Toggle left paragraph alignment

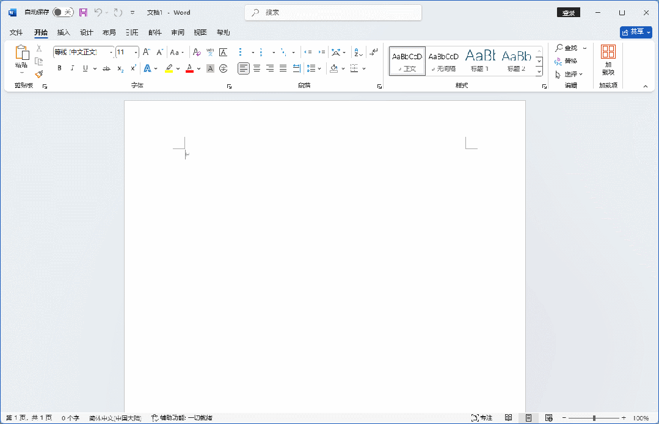pos(243,68)
